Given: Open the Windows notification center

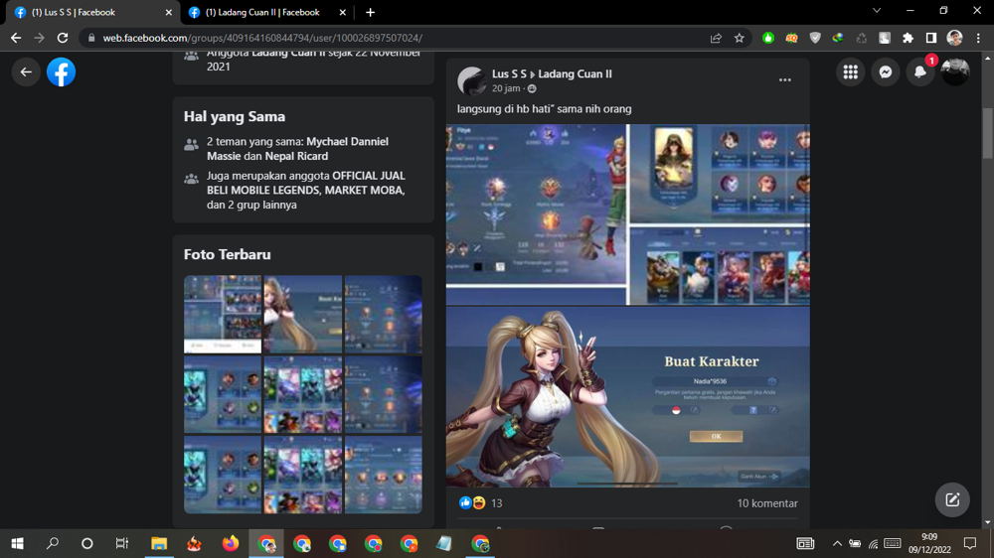Looking at the screenshot, I should (970, 543).
